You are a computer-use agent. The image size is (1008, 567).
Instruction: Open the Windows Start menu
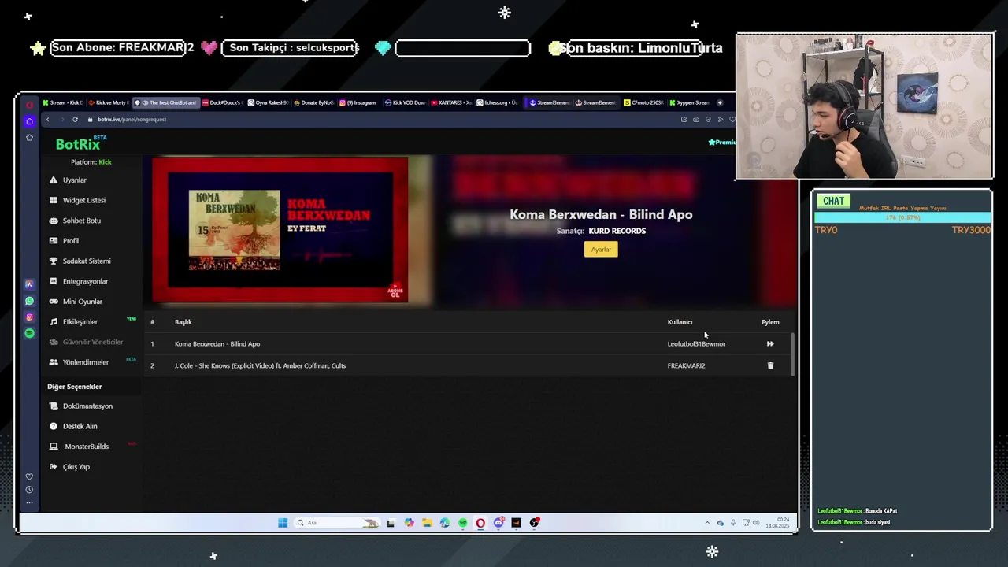click(x=283, y=523)
